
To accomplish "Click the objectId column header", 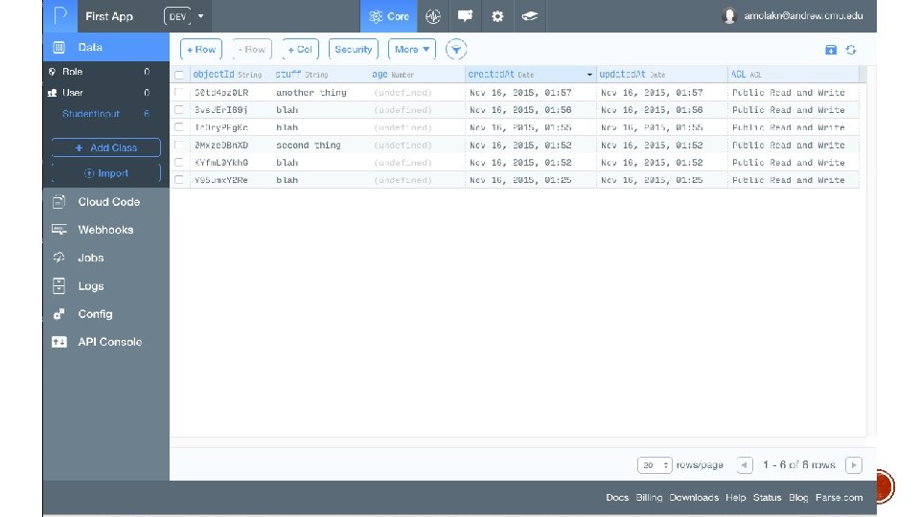I will 231,75.
